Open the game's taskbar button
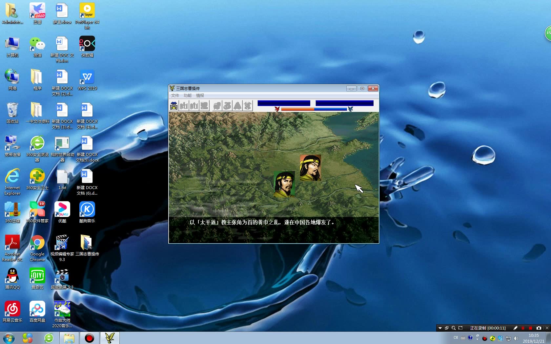This screenshot has height=344, width=551. 110,338
